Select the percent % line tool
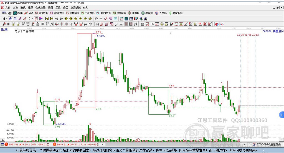Viewport: 284px width, 153px height. coord(152,24)
